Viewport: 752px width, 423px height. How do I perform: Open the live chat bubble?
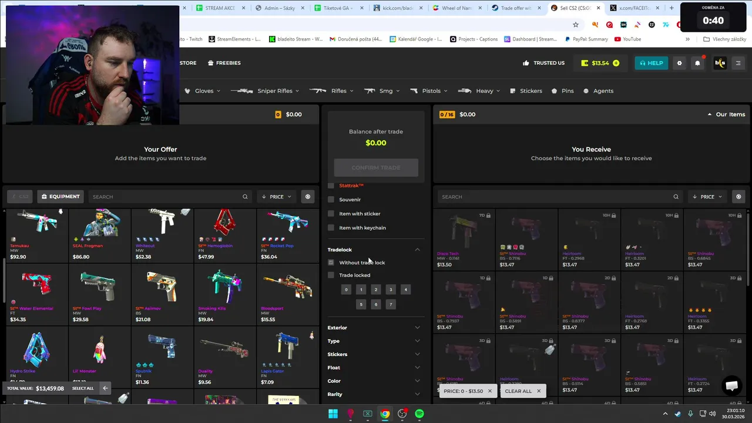[731, 385]
